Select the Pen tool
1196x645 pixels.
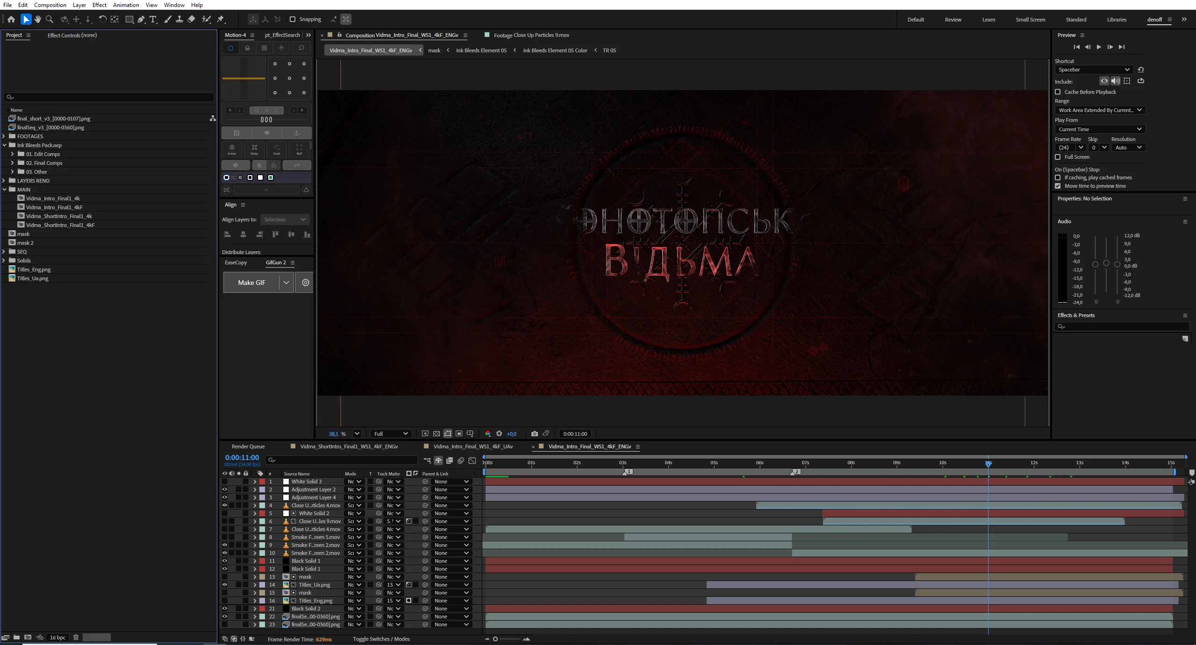click(141, 19)
